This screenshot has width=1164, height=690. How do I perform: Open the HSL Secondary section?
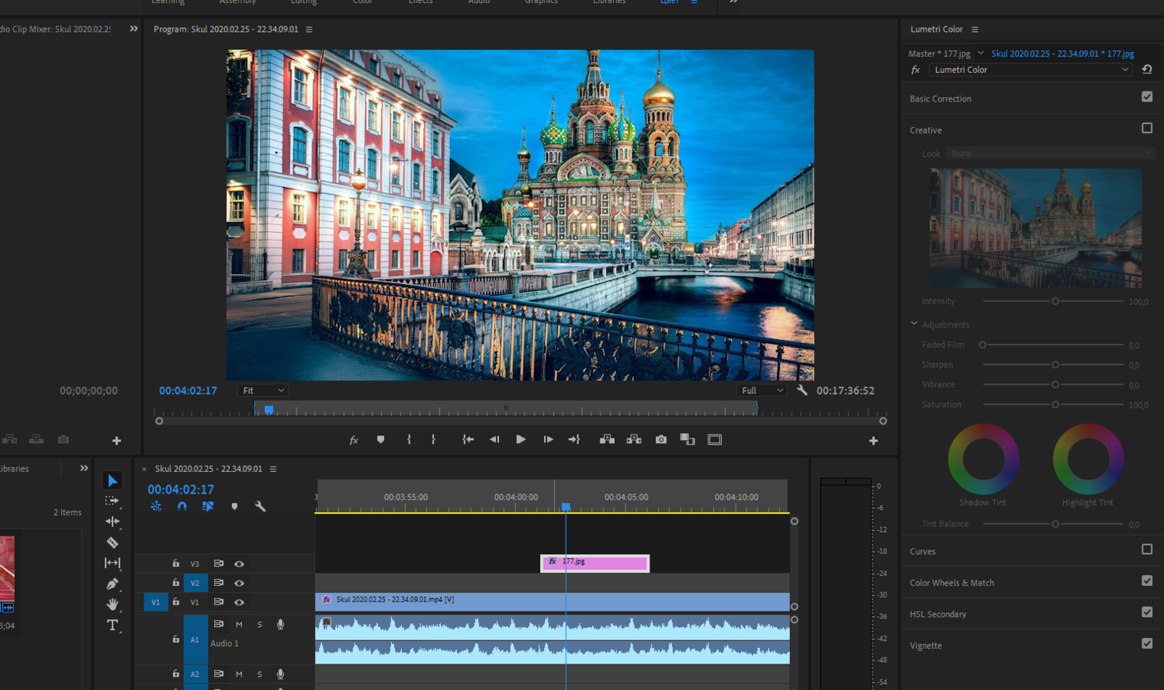click(937, 614)
